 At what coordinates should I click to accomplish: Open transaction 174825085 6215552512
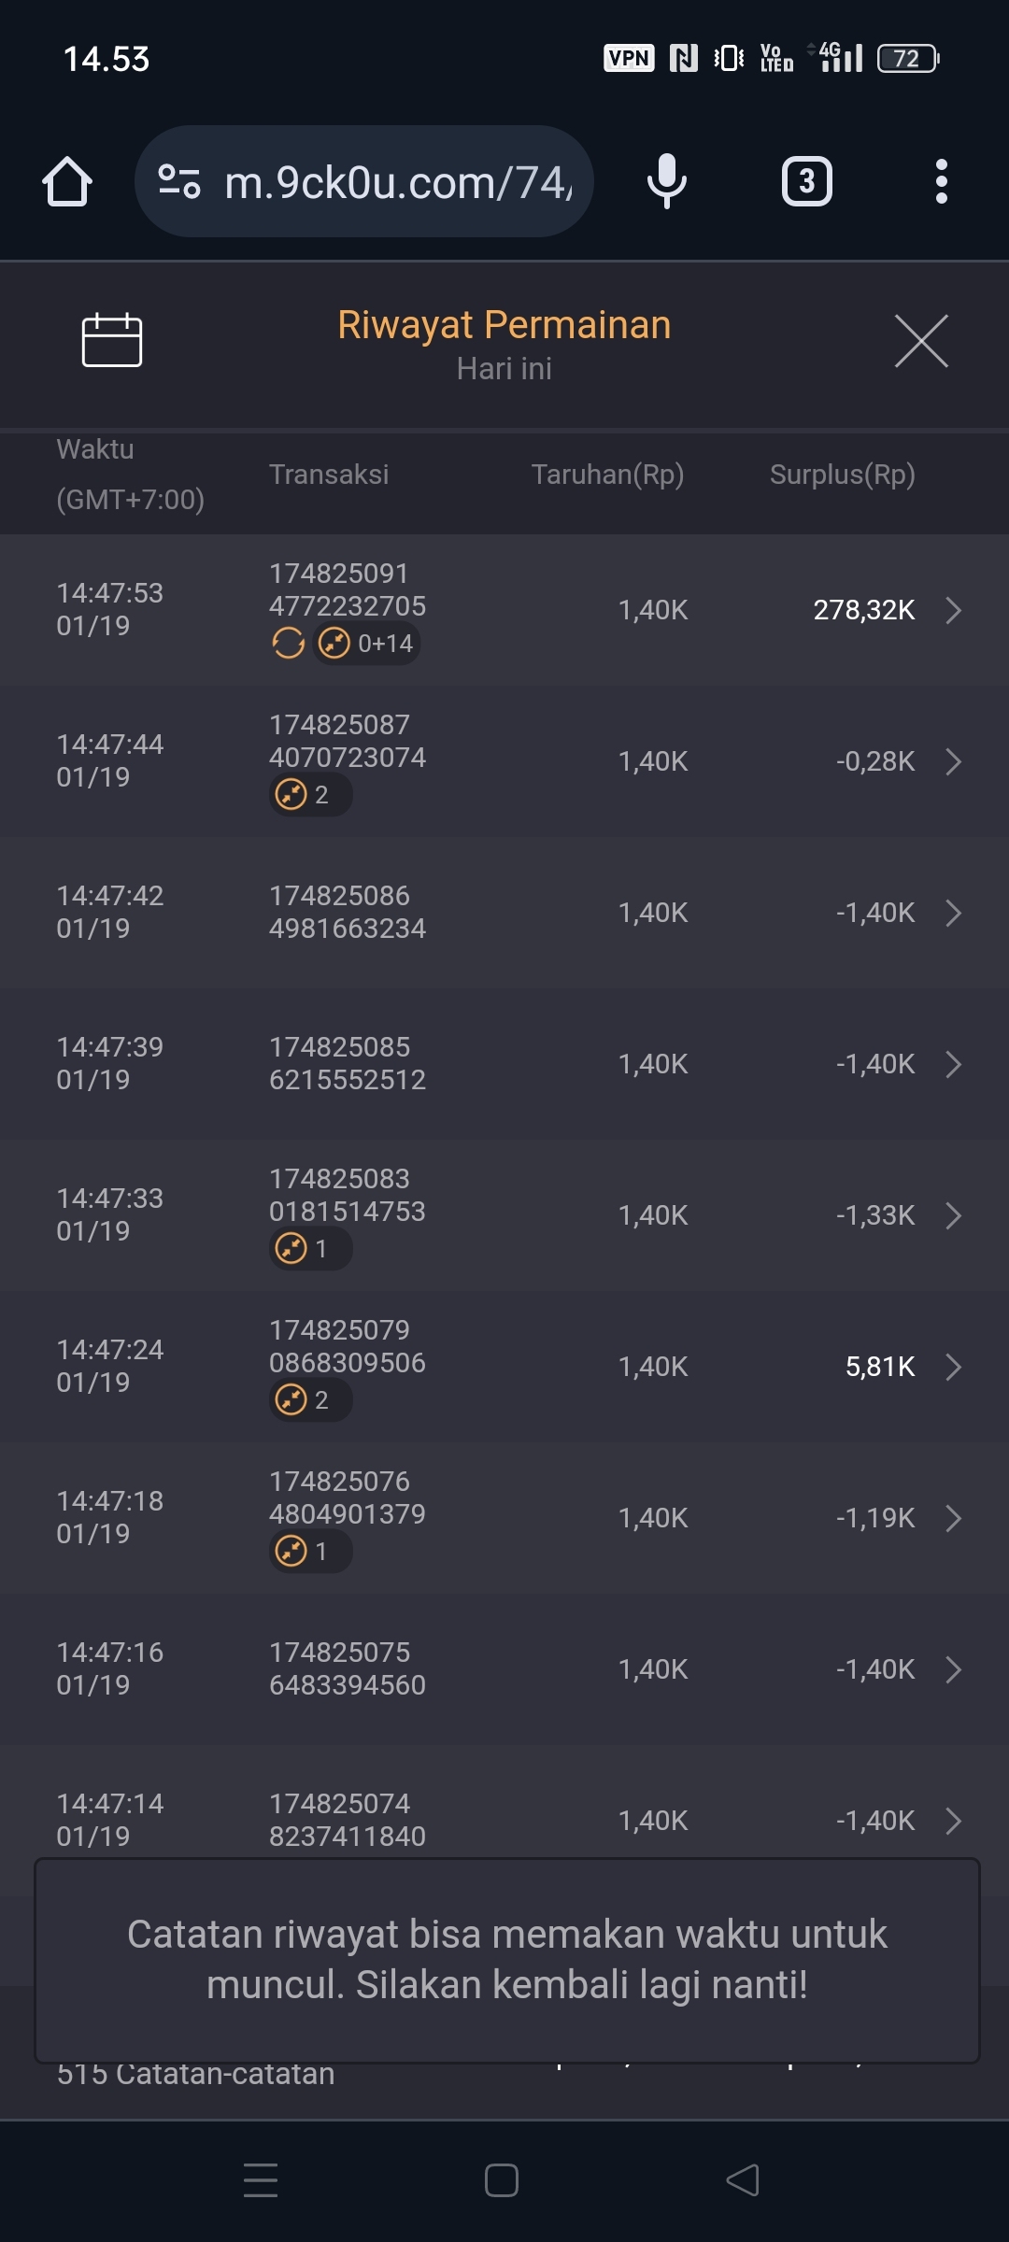(x=348, y=1063)
